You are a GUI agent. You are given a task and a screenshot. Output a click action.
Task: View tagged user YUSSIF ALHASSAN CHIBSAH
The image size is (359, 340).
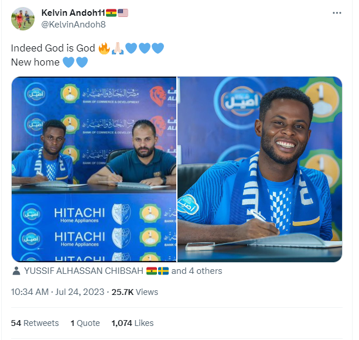click(x=84, y=271)
